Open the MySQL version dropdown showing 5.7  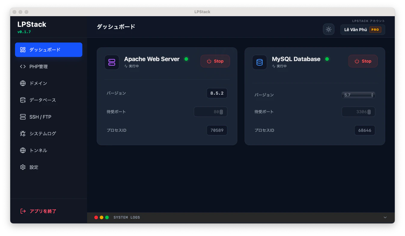coord(358,95)
